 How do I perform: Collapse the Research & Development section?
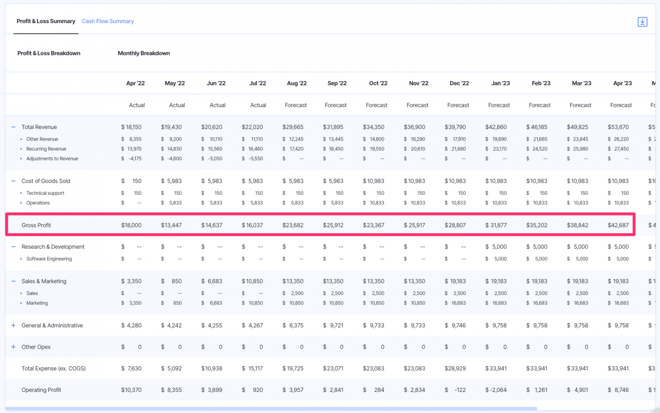click(13, 247)
